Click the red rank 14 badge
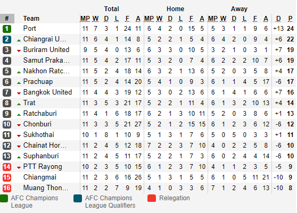The width and height of the screenshot is (297, 213). click(7, 167)
